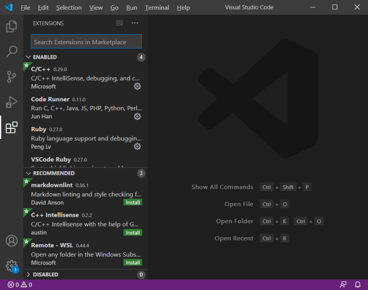The image size is (368, 290).
Task: Click the RECOMMENDED count badge showing 3
Action: 141,173
